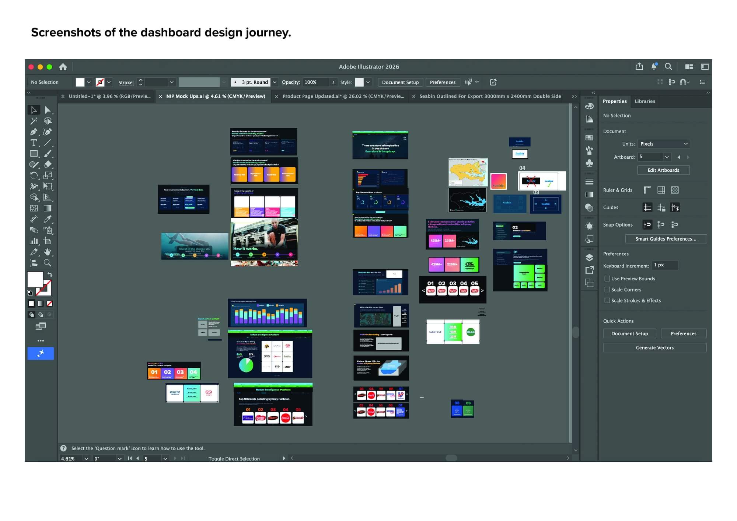The width and height of the screenshot is (737, 521).
Task: Switch to Seabin Outlined For Export tab
Action: click(x=490, y=96)
